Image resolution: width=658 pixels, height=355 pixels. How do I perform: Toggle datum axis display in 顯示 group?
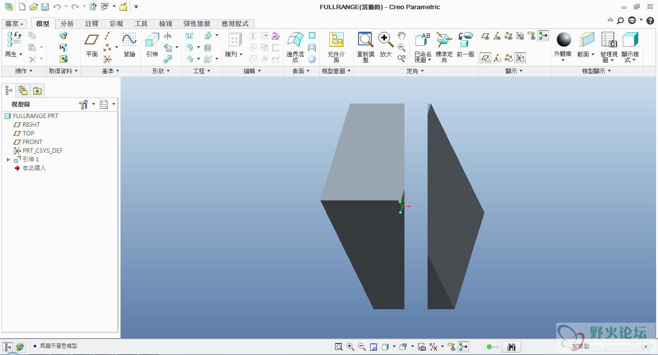click(497, 36)
